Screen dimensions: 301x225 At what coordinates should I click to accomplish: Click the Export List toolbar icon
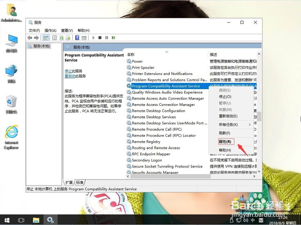click(68, 38)
